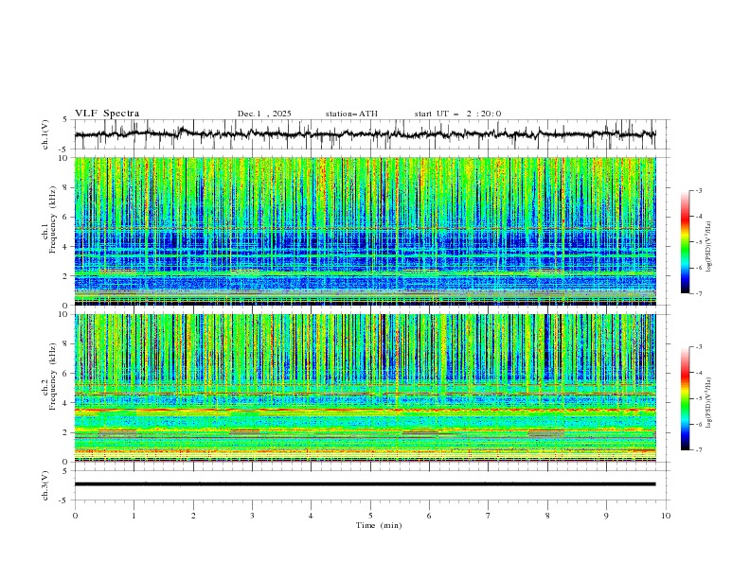The height and width of the screenshot is (579, 750).
Task: Click the ch.2 frequency tick label "4"
Action: tap(66, 403)
